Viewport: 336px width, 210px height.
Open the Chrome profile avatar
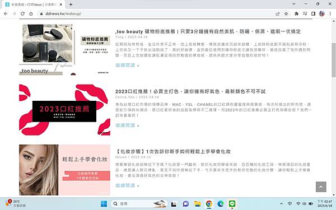point(321,13)
